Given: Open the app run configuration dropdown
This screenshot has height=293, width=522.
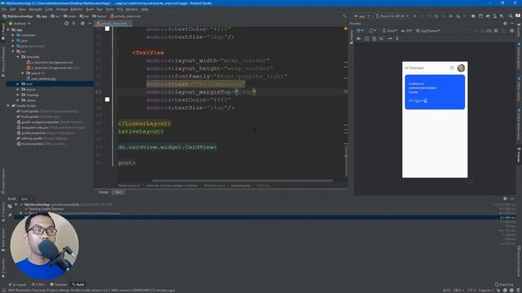Looking at the screenshot, I should pos(361,16).
